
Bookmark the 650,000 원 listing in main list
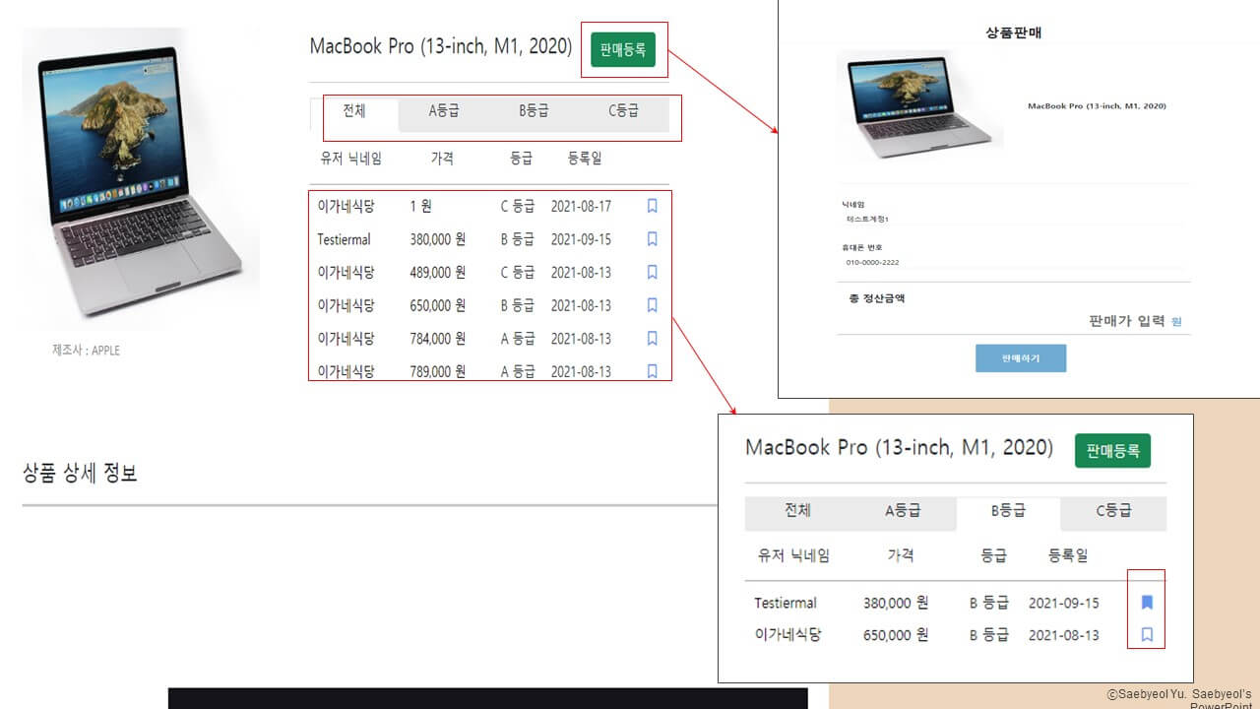click(x=652, y=305)
